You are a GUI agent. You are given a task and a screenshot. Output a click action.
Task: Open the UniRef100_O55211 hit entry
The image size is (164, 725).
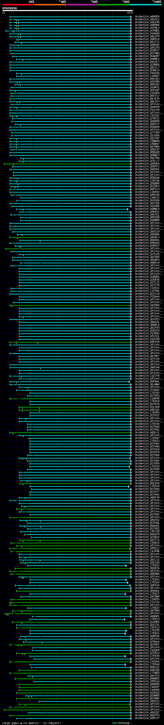pos(147,701)
